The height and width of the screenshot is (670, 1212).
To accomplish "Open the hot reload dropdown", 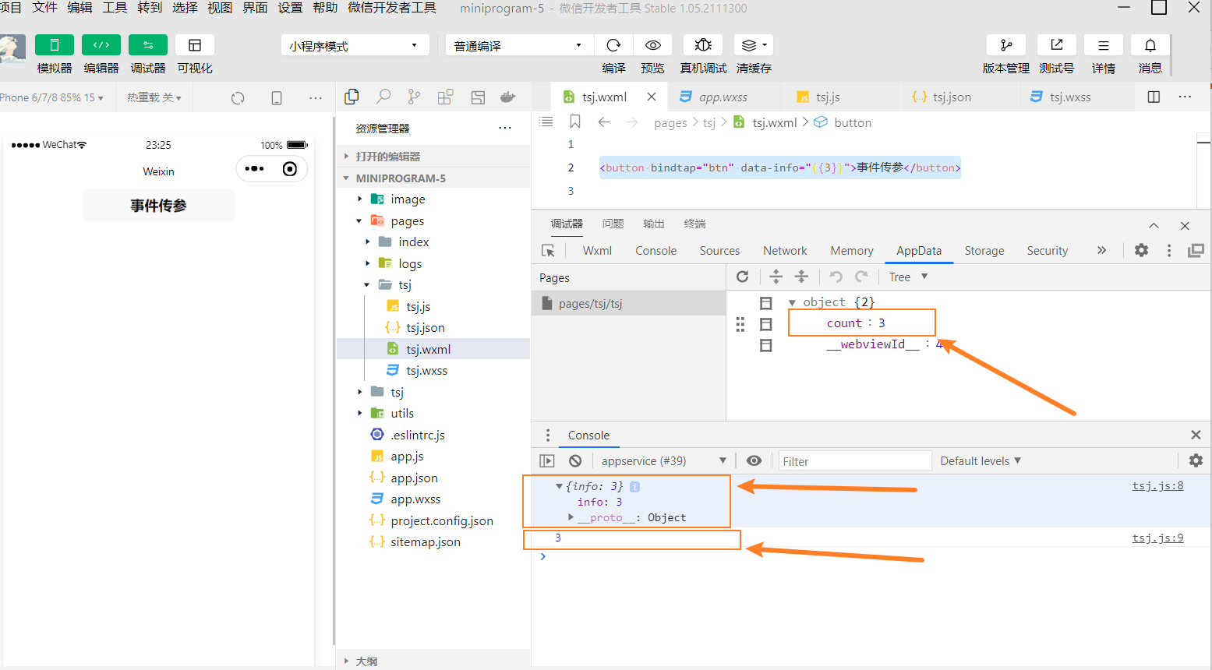I will [154, 97].
